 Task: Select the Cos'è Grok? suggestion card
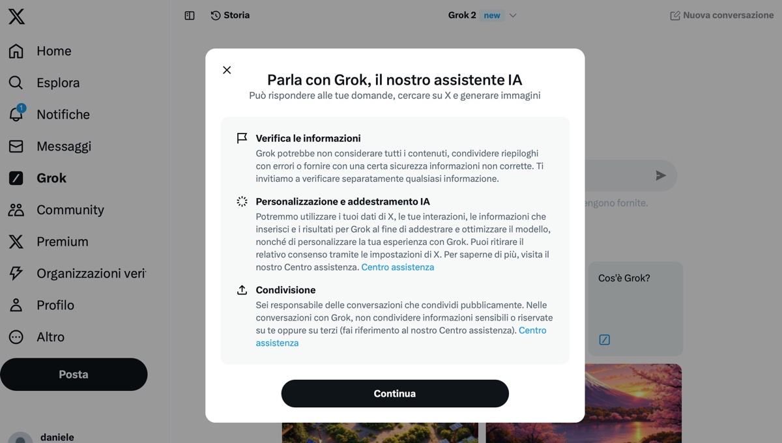click(635, 309)
